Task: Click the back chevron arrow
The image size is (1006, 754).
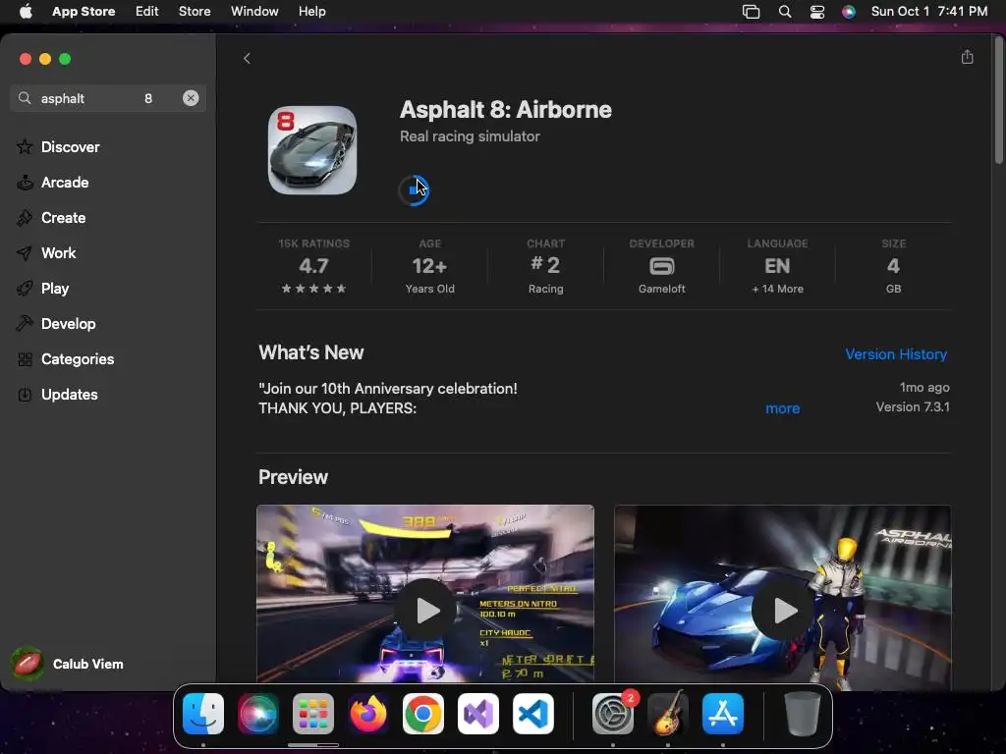Action: pos(247,58)
